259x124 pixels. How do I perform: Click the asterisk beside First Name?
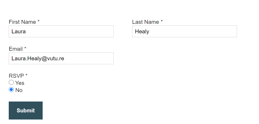tap(38, 21)
